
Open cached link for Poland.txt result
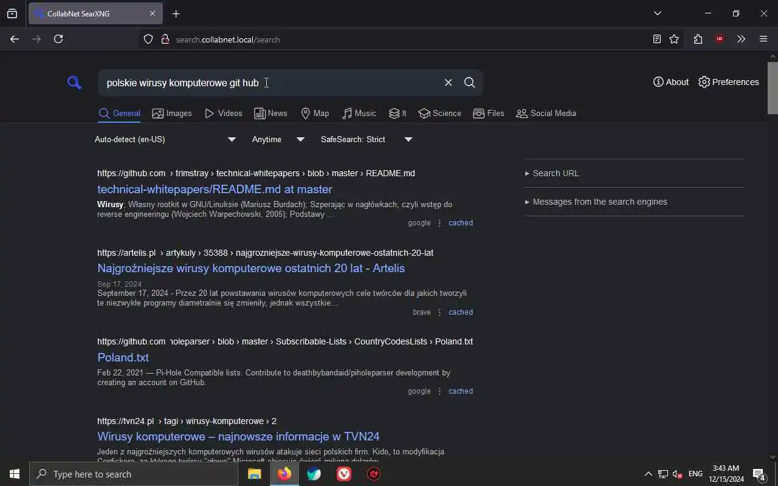pyautogui.click(x=461, y=391)
